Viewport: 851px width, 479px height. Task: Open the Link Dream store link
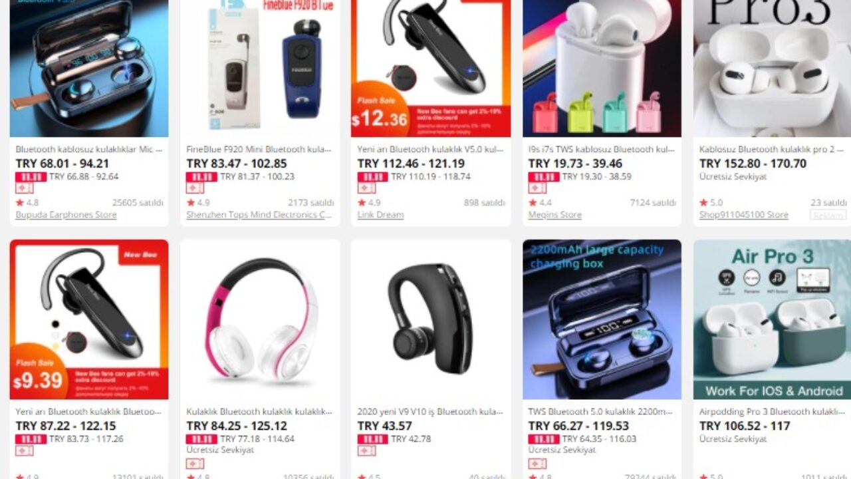[380, 215]
